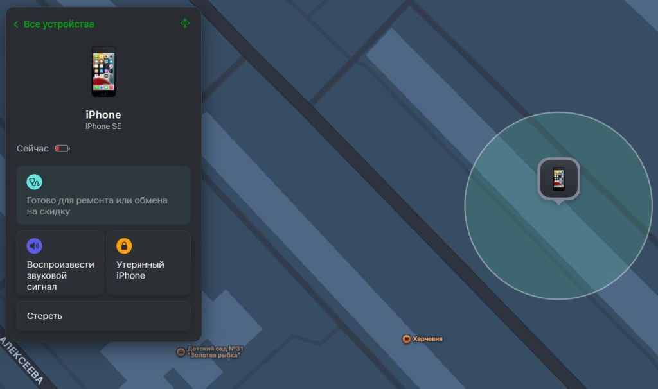
Task: Go back to Все устройства list
Action: pos(58,24)
